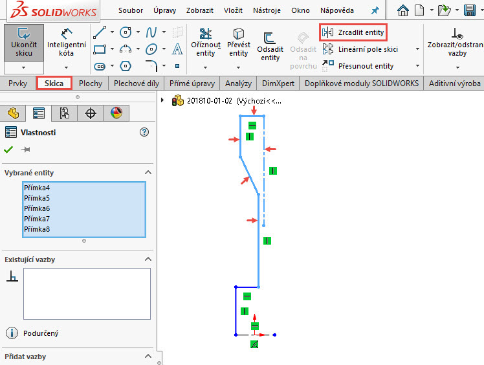
Task: Select the Ellipse sketch tool
Action: click(151, 49)
